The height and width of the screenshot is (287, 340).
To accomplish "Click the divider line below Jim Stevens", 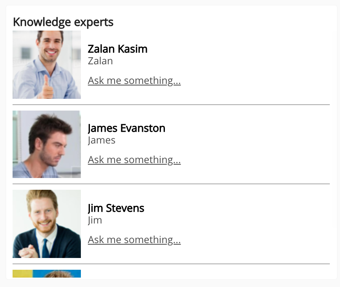I will [x=171, y=264].
